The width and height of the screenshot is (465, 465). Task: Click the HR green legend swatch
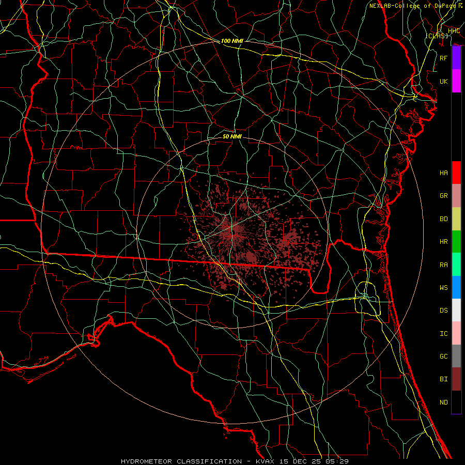pyautogui.click(x=456, y=242)
